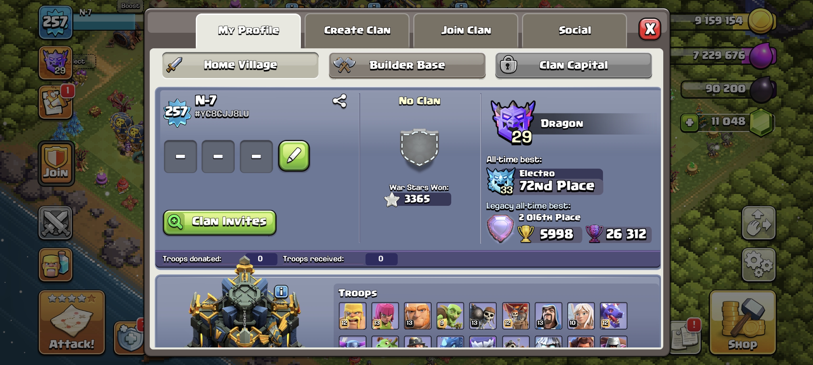Close the profile window
The width and height of the screenshot is (813, 365).
tap(650, 29)
